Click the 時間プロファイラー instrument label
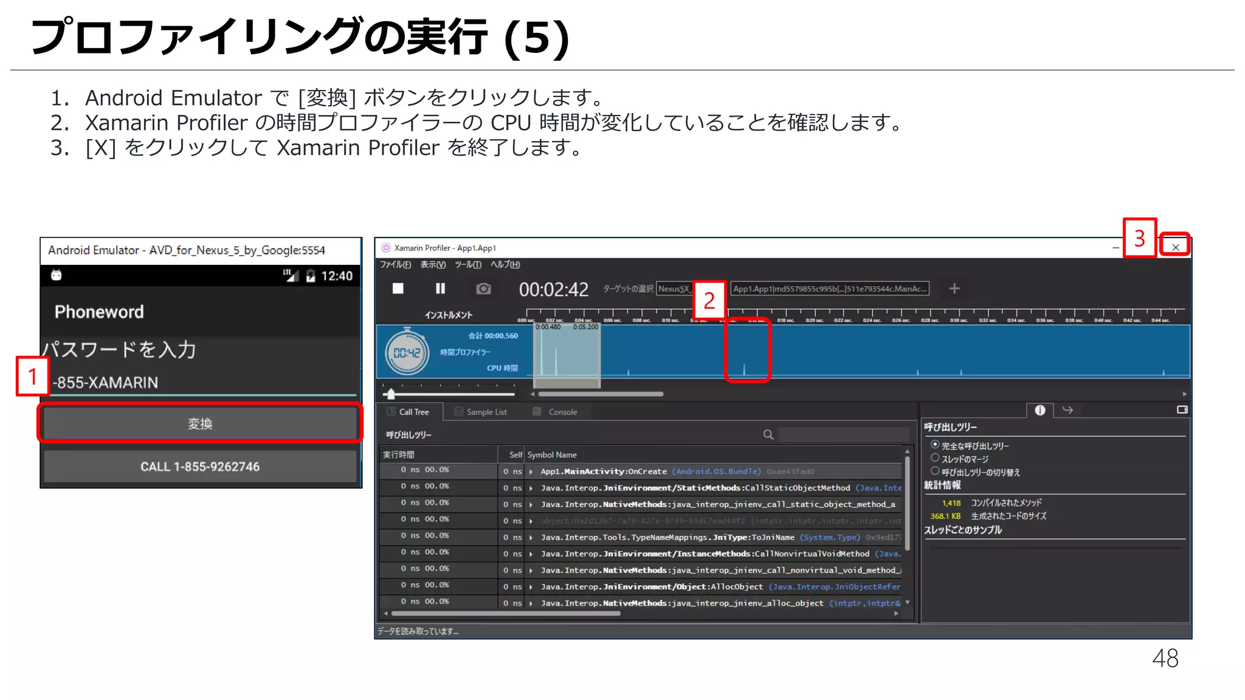The width and height of the screenshot is (1245, 700). [466, 352]
